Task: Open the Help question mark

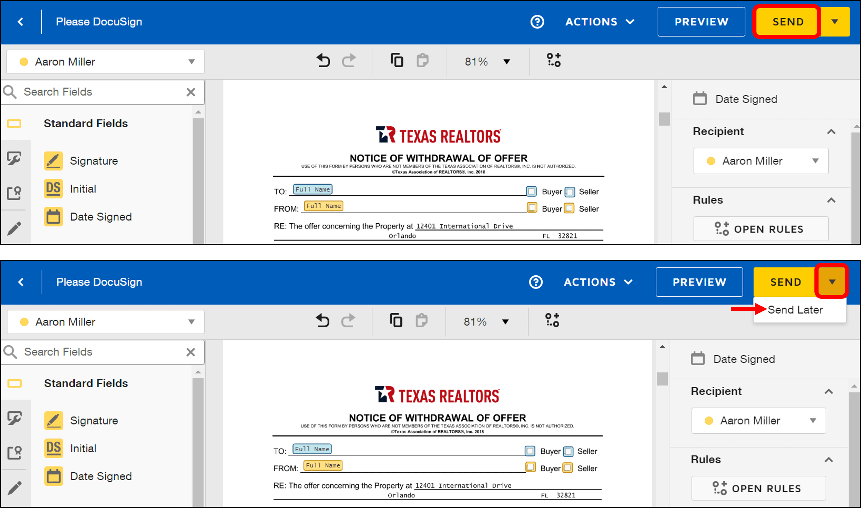Action: [537, 22]
